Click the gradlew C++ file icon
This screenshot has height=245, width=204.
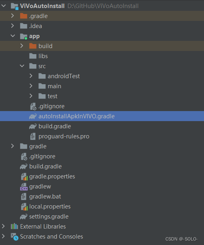[24, 186]
